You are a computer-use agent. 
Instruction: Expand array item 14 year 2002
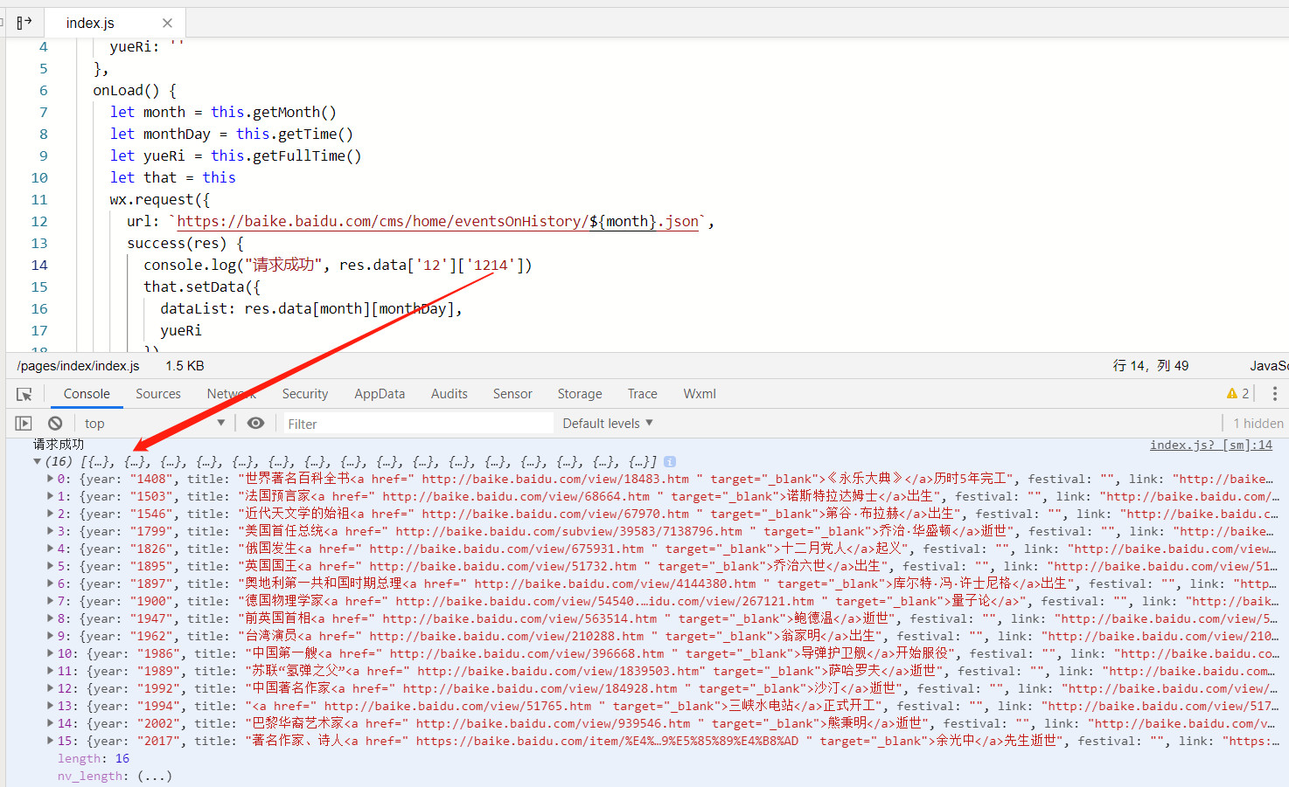point(50,723)
